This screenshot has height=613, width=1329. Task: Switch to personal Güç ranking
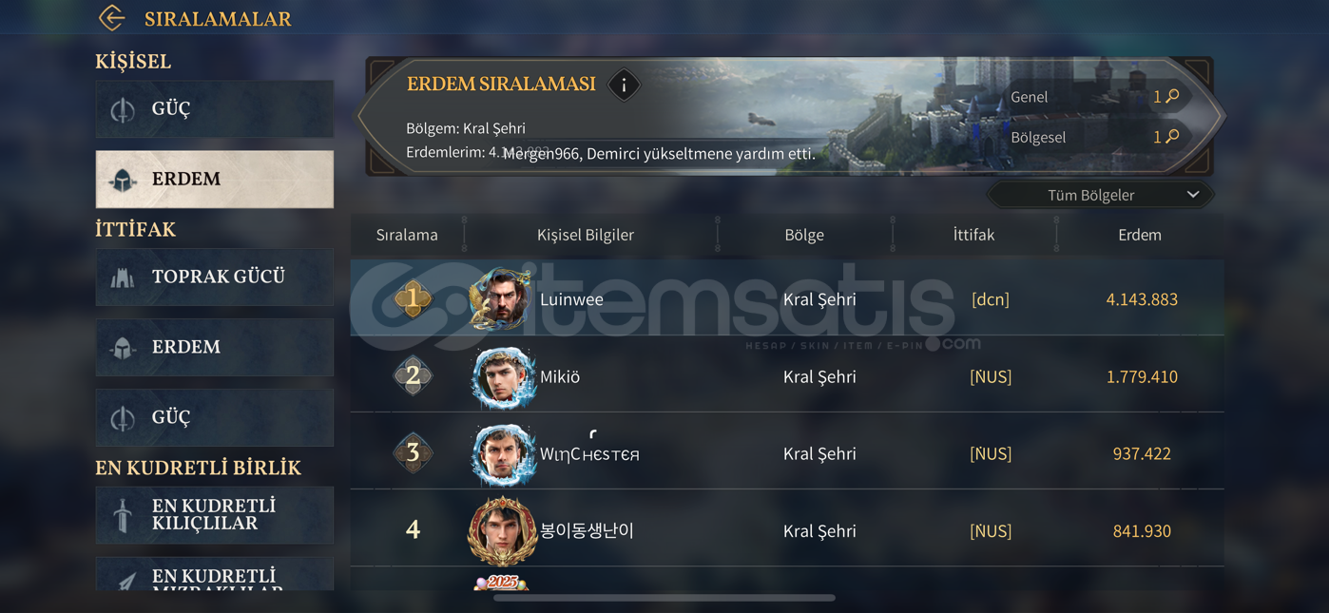click(x=215, y=108)
